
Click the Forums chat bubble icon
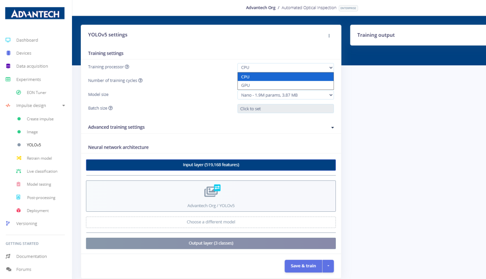tap(8, 269)
